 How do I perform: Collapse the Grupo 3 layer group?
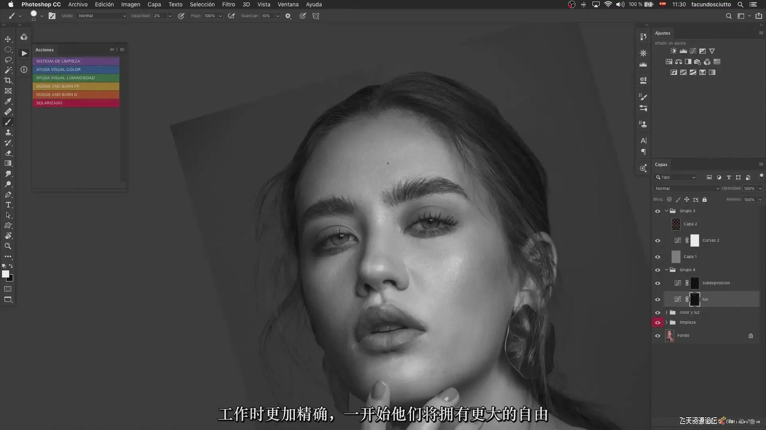coord(666,211)
